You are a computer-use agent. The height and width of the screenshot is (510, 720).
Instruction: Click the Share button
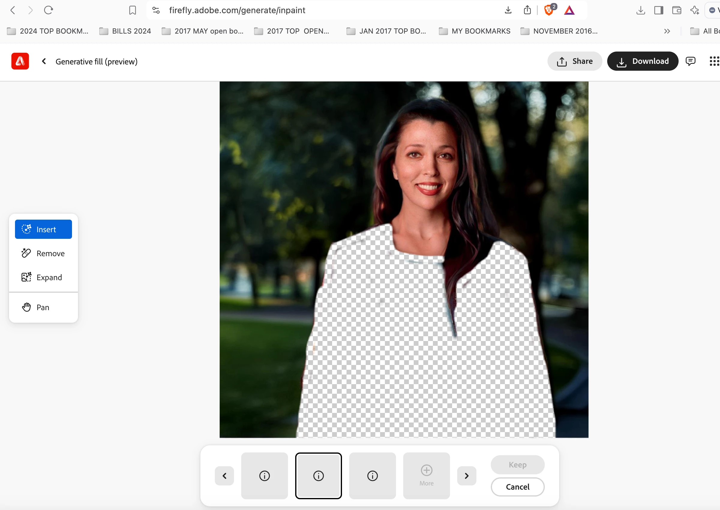tap(574, 61)
